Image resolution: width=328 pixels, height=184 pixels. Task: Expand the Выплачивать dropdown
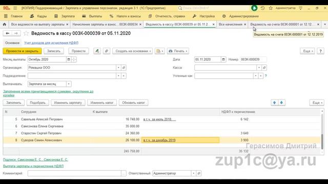[69, 84]
